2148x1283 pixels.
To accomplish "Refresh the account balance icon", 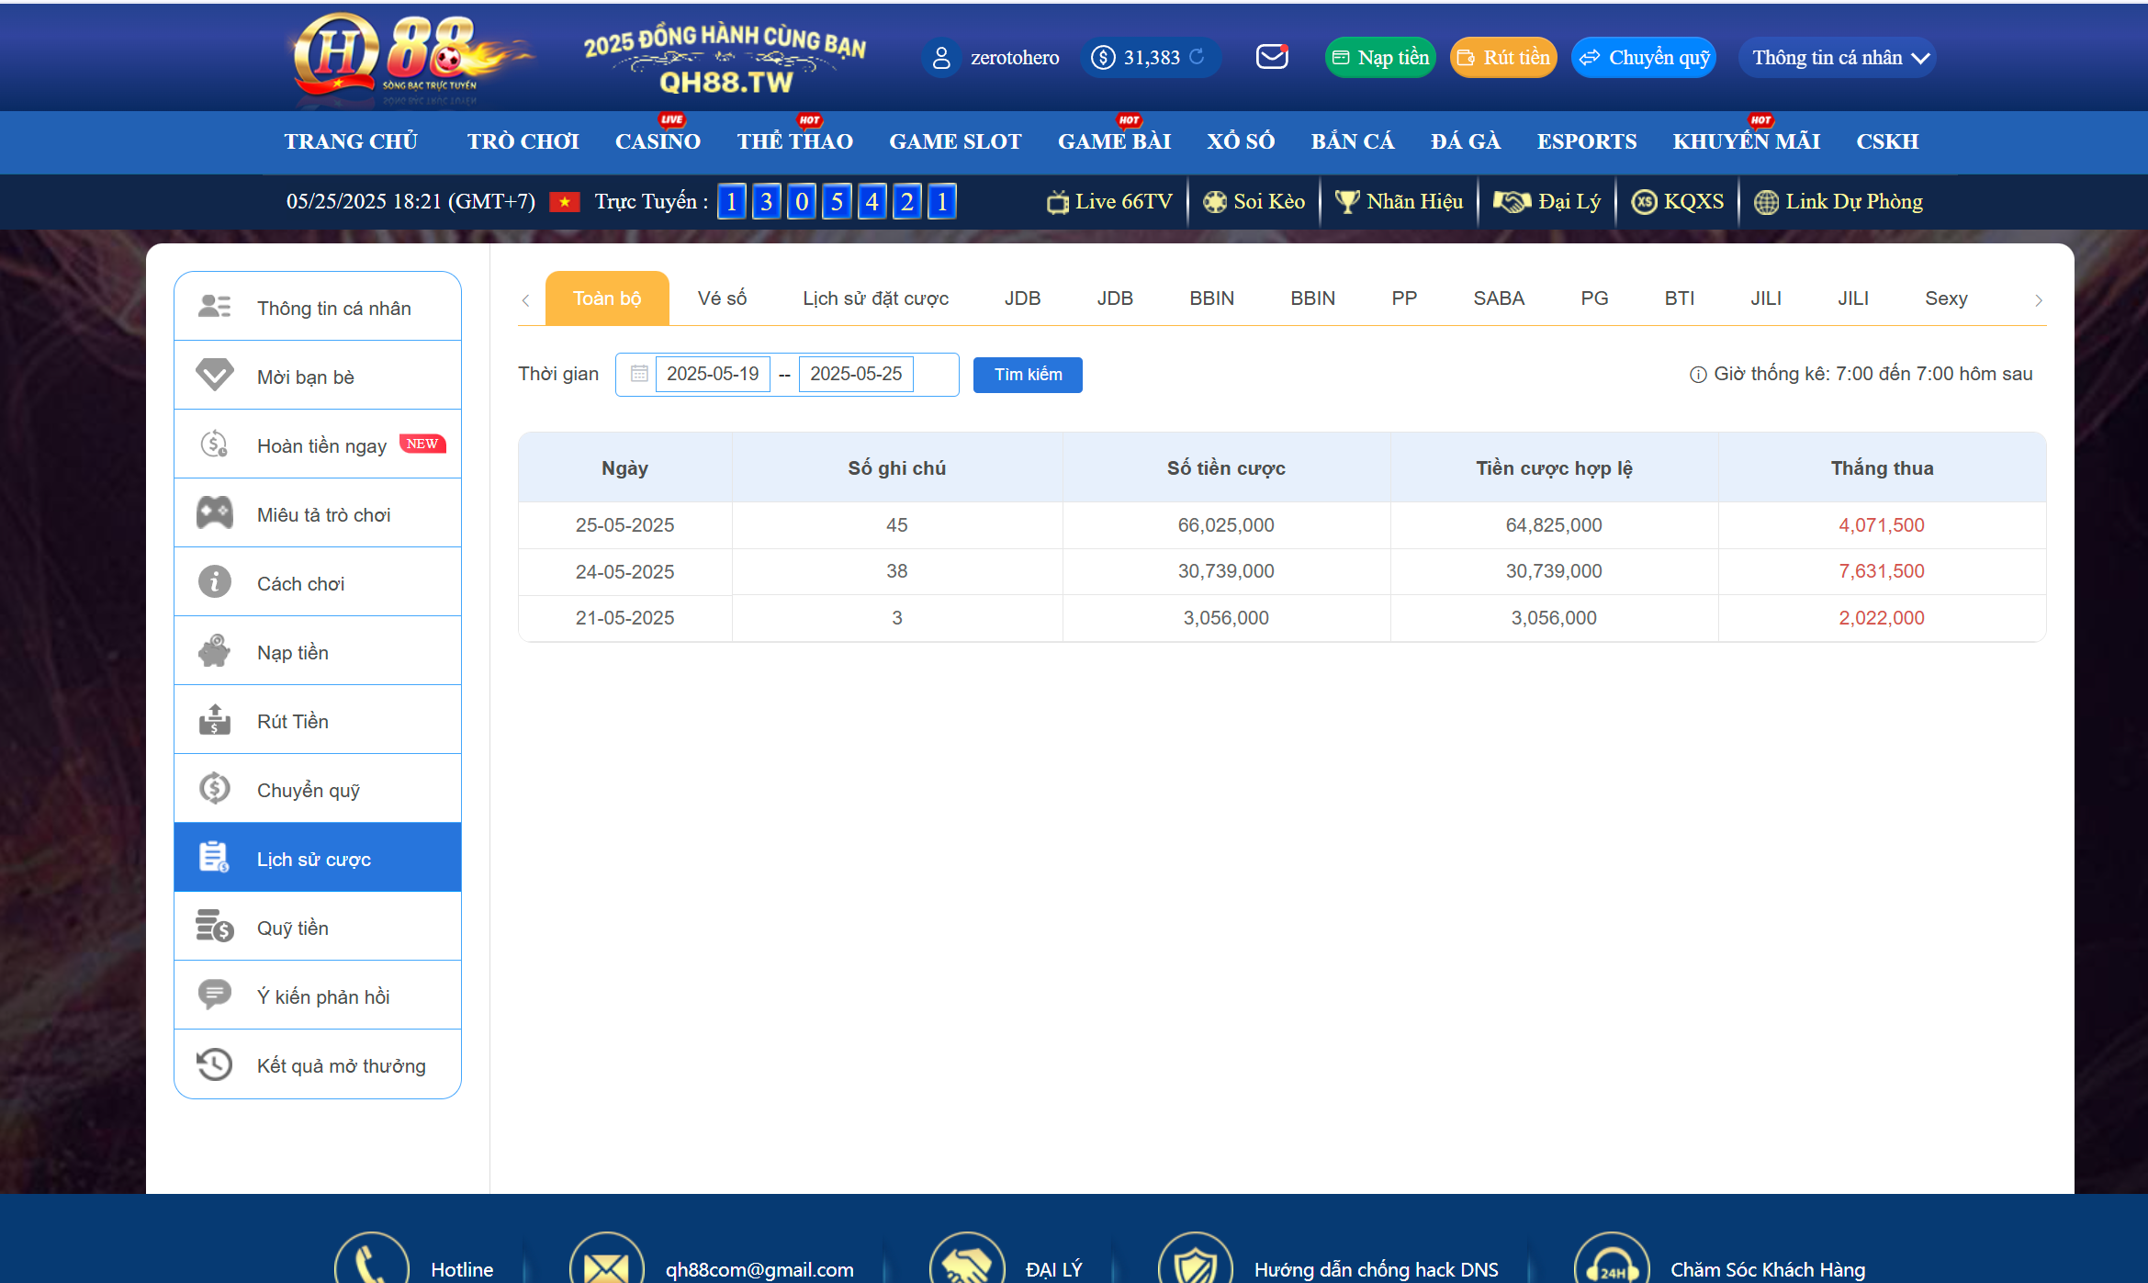I will pos(1197,57).
